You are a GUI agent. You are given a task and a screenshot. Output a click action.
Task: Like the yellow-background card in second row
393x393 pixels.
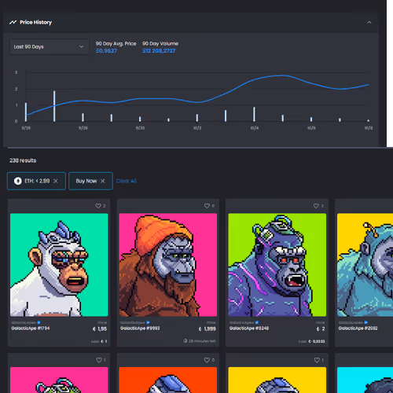point(317,360)
